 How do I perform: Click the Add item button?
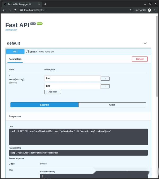point(53,92)
